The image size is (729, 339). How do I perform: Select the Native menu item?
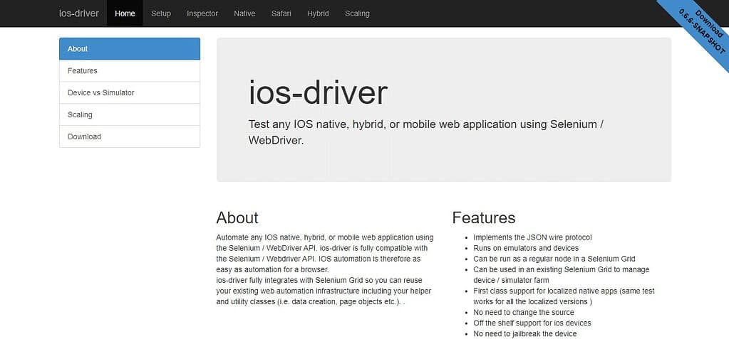tap(244, 14)
